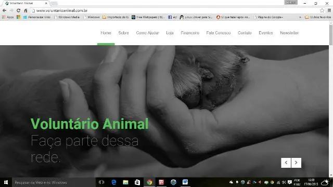The image size is (333, 187).
Task: Open the browser home page icon
Action: (x=25, y=10)
